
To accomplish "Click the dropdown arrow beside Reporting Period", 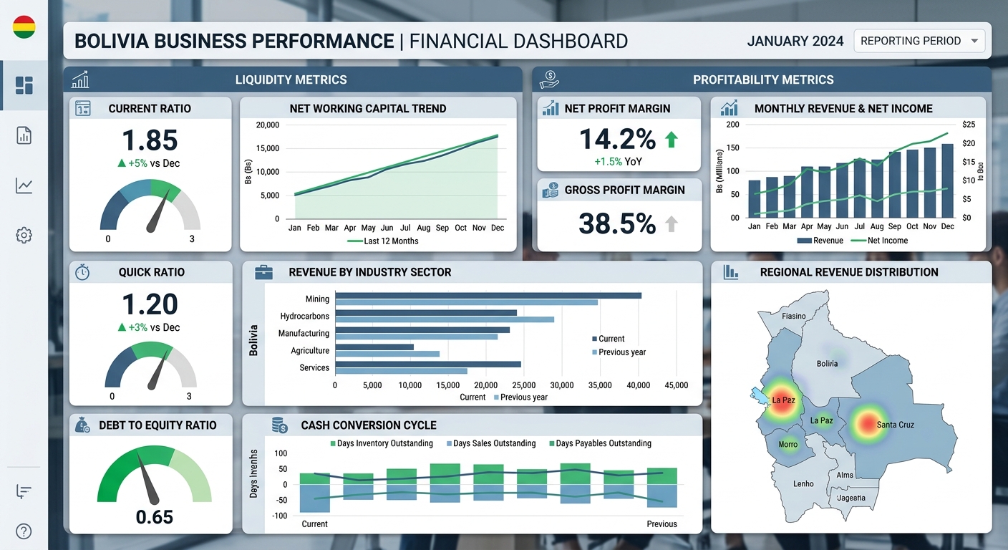I will tap(974, 41).
